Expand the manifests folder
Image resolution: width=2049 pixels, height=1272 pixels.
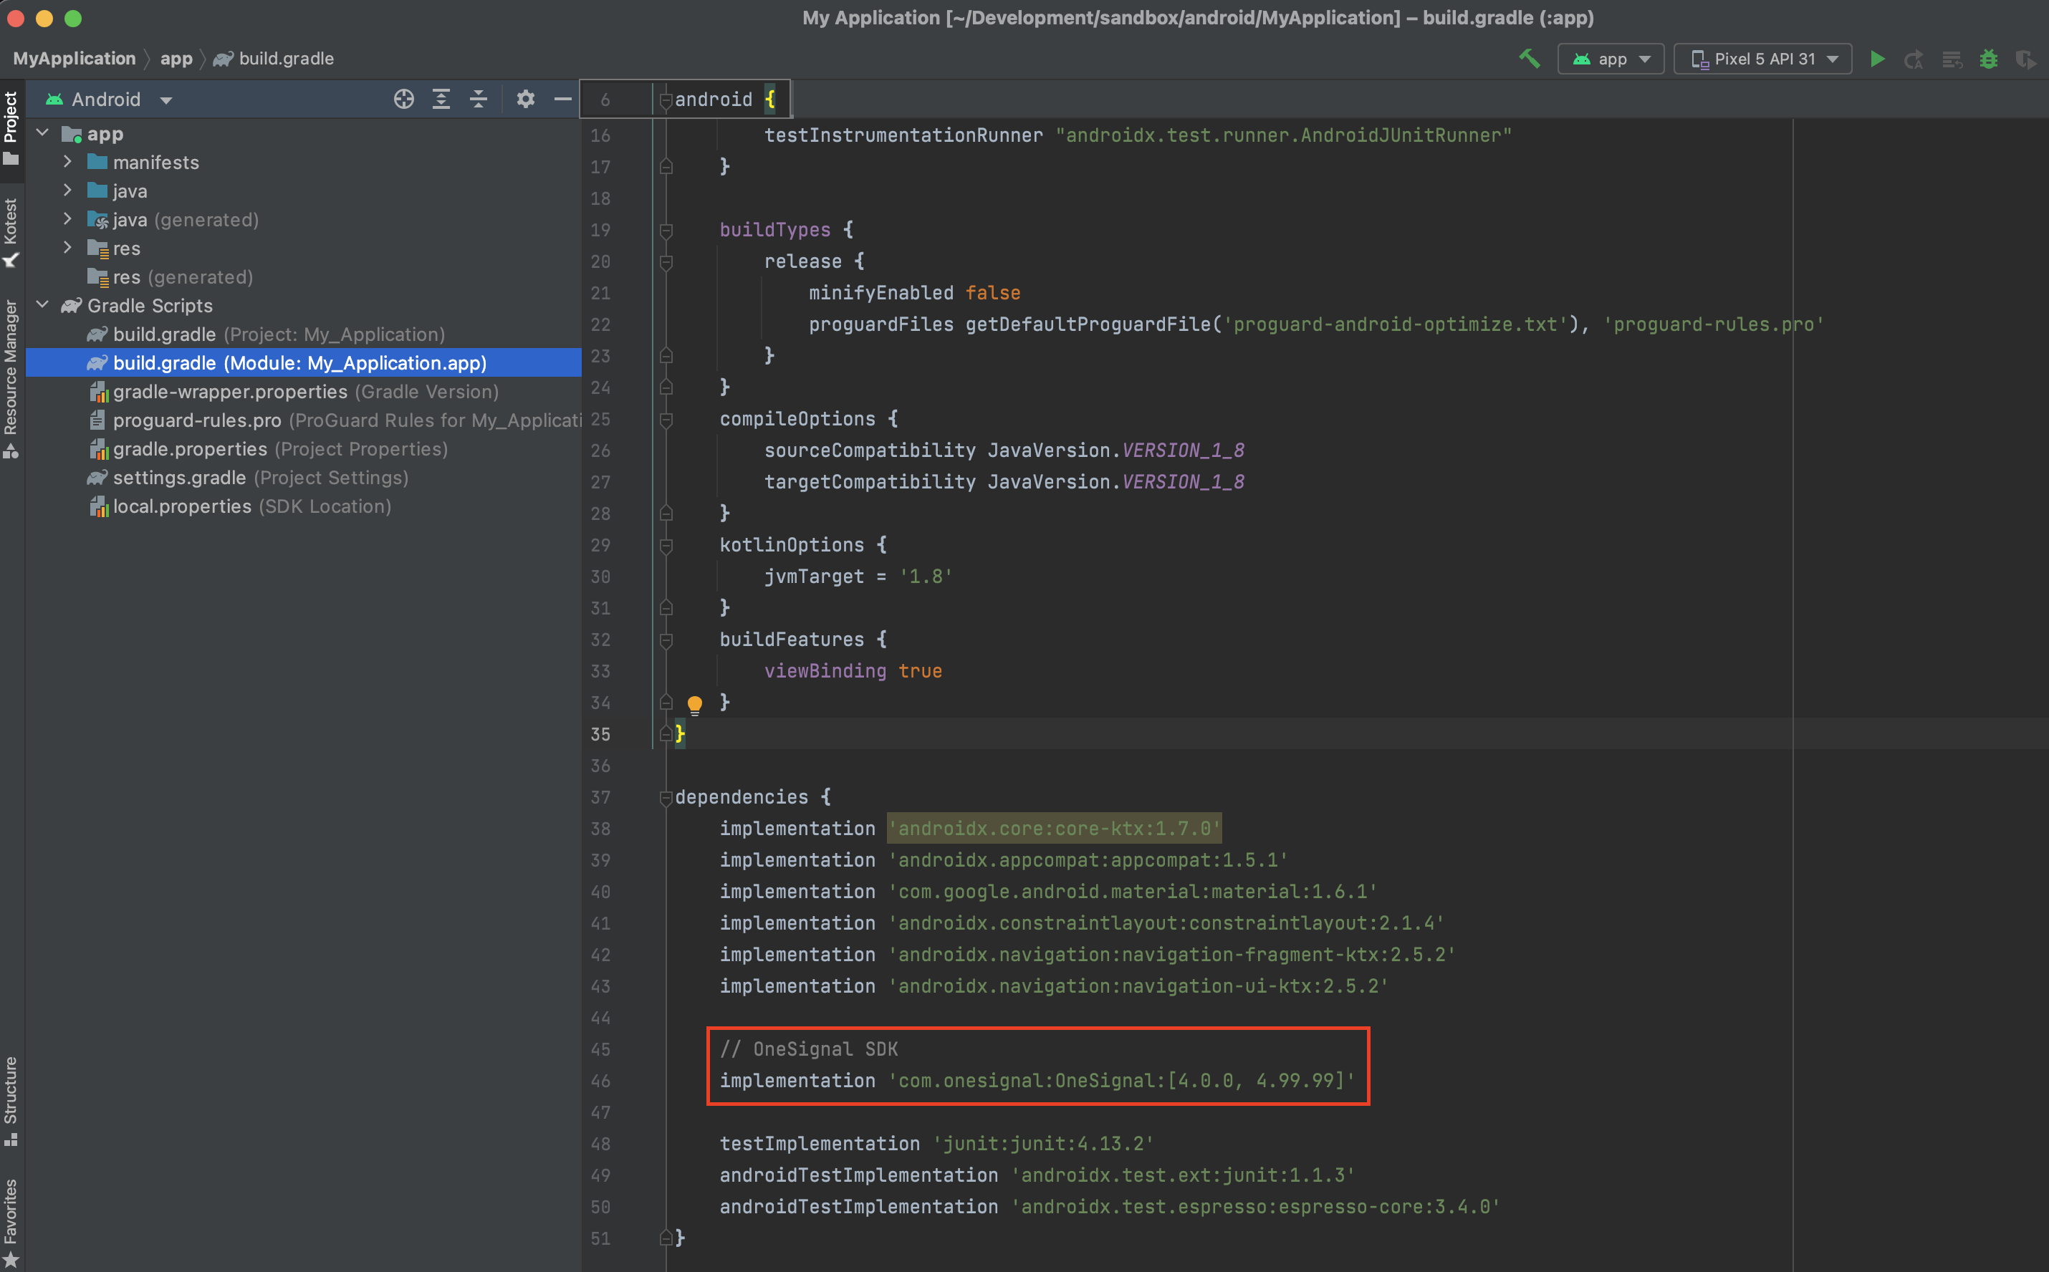[67, 162]
